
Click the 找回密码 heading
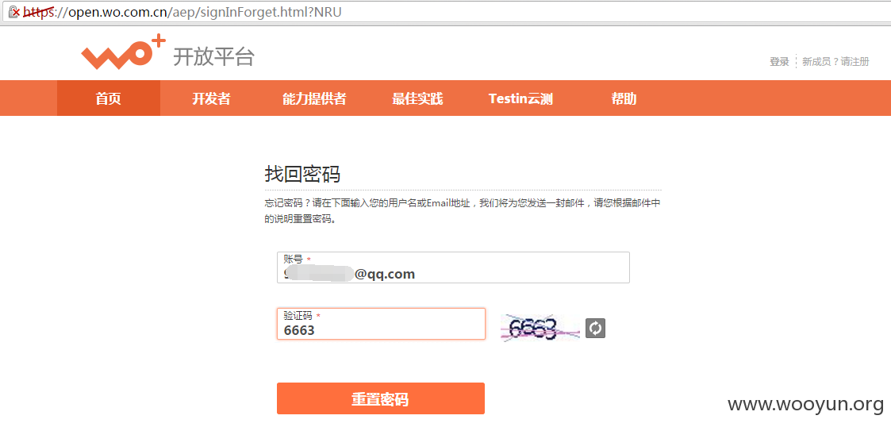302,174
